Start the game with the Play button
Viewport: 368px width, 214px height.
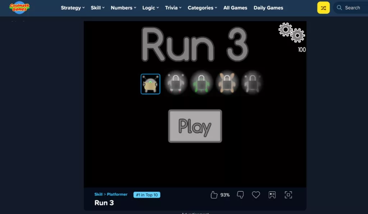point(195,126)
